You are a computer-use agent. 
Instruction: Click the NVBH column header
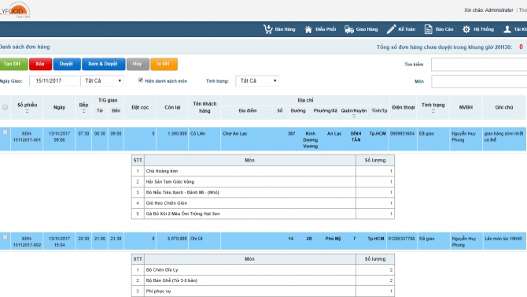pyautogui.click(x=466, y=107)
